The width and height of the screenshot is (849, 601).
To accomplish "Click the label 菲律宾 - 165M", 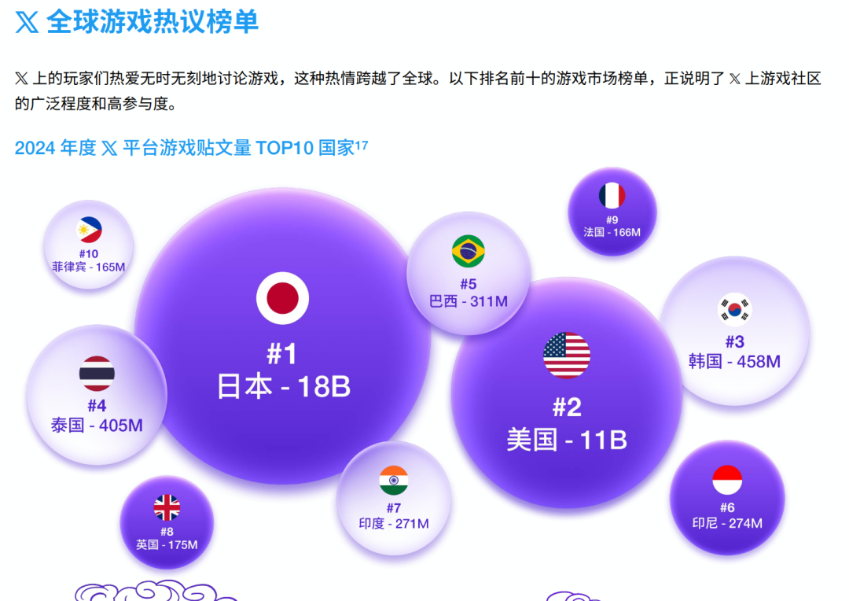I will pyautogui.click(x=89, y=267).
